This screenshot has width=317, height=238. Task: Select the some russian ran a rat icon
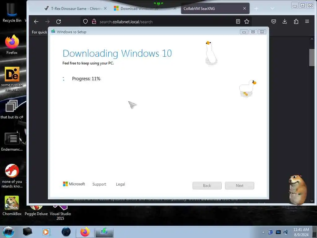tap(12, 79)
